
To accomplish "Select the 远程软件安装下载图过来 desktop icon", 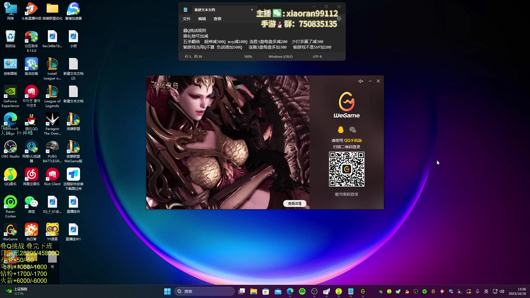I will pyautogui.click(x=73, y=179).
